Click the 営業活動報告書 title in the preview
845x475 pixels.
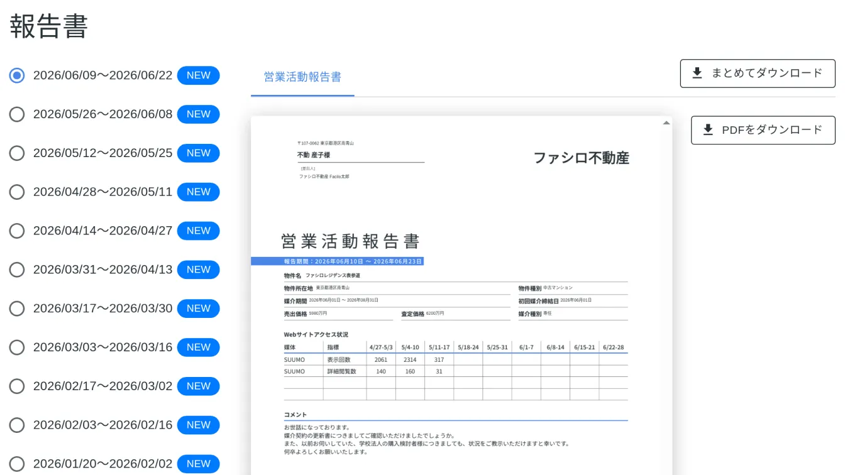click(350, 241)
